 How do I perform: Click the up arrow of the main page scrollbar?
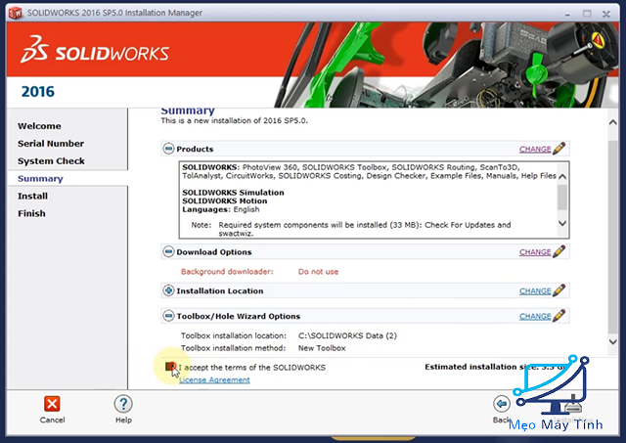tap(613, 122)
